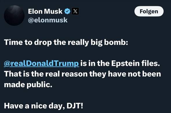The image size is (171, 113).
Task: Open the Elon Musk display name
Action: point(45,11)
